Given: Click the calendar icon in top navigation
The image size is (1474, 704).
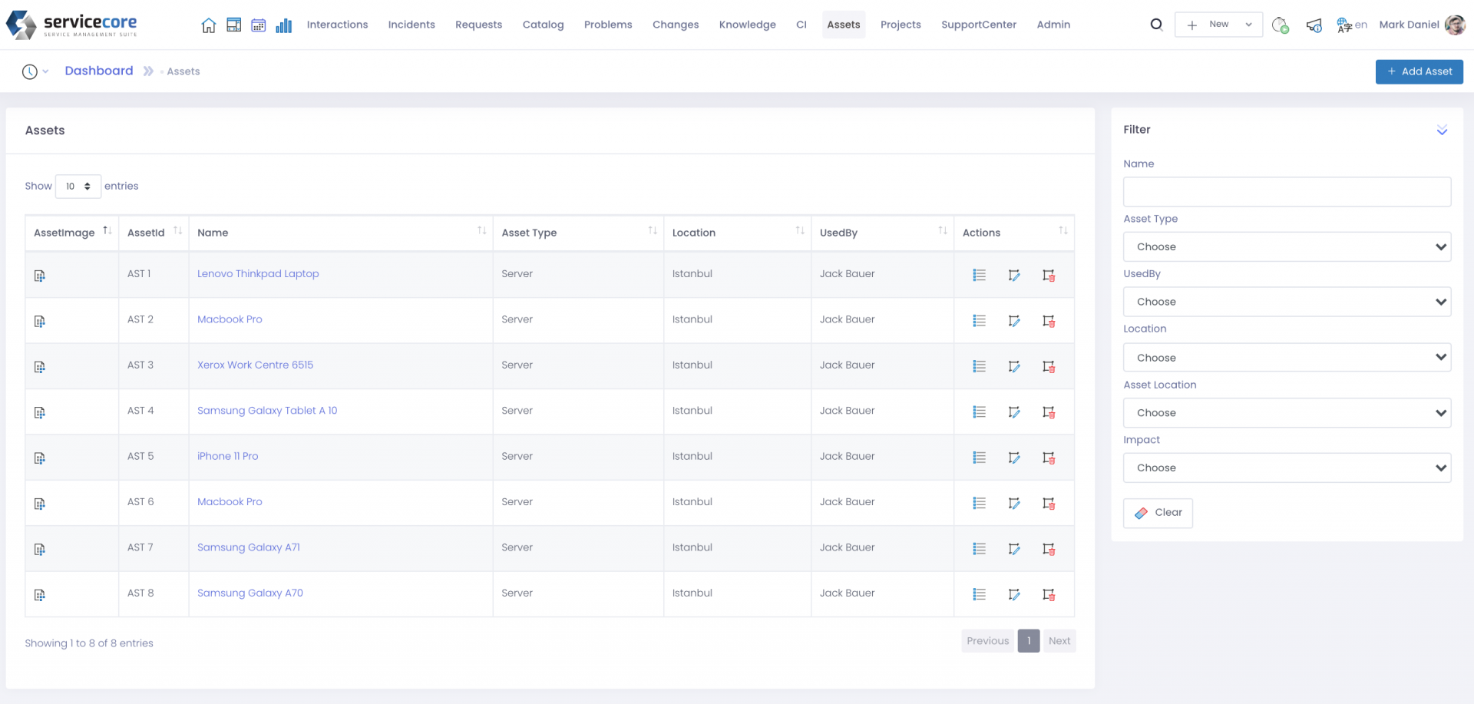Looking at the screenshot, I should coord(259,25).
